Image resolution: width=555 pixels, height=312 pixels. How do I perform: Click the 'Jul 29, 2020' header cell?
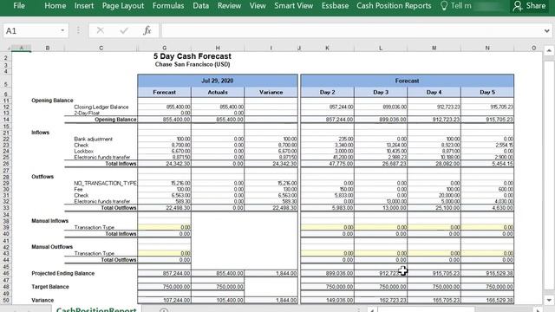218,81
